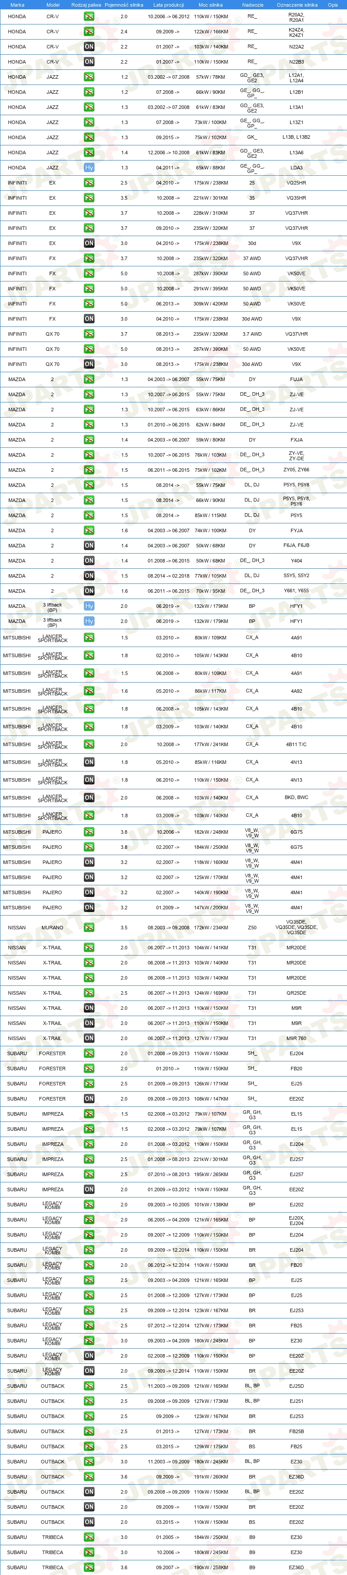Click petrol icon in Outback FB25B row
The image size is (347, 1575).
coord(89,1431)
